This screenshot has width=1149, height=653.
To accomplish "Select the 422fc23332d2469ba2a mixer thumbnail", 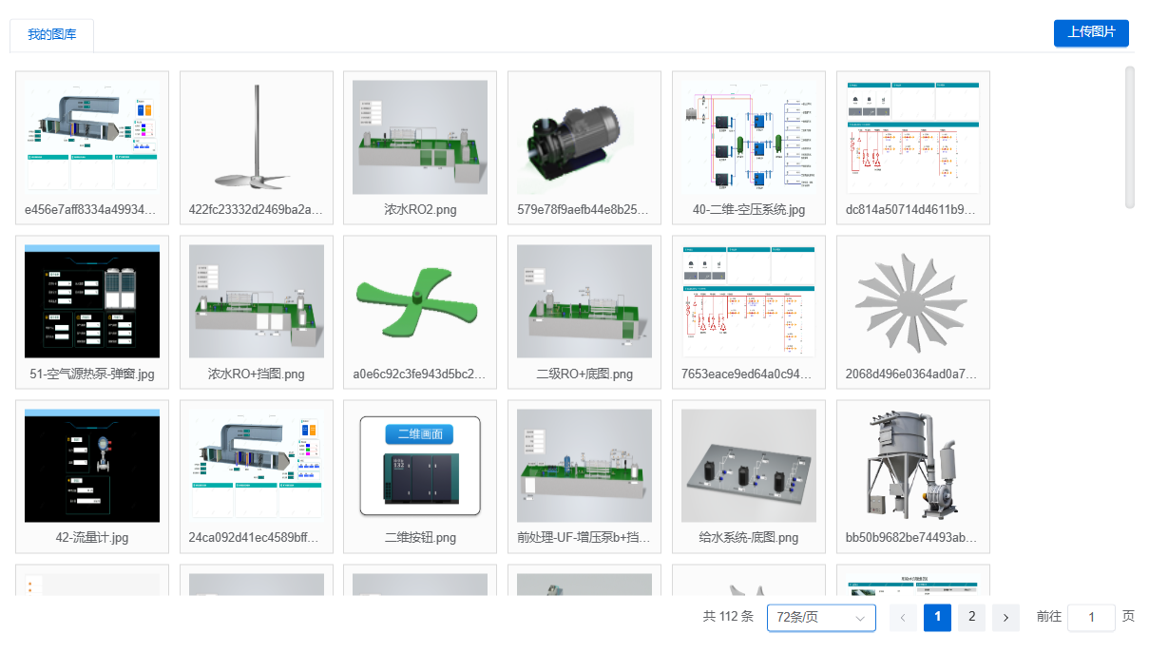I will 257,137.
